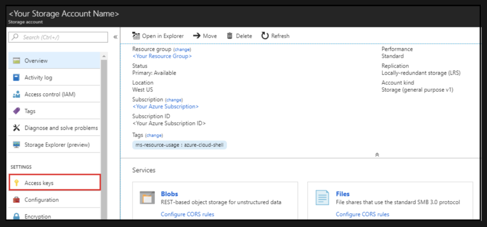Open the Blobs service link

point(169,194)
